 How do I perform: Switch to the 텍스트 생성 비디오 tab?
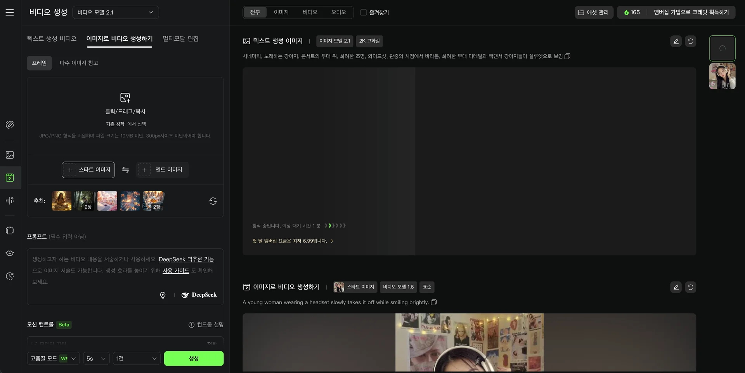click(x=52, y=38)
